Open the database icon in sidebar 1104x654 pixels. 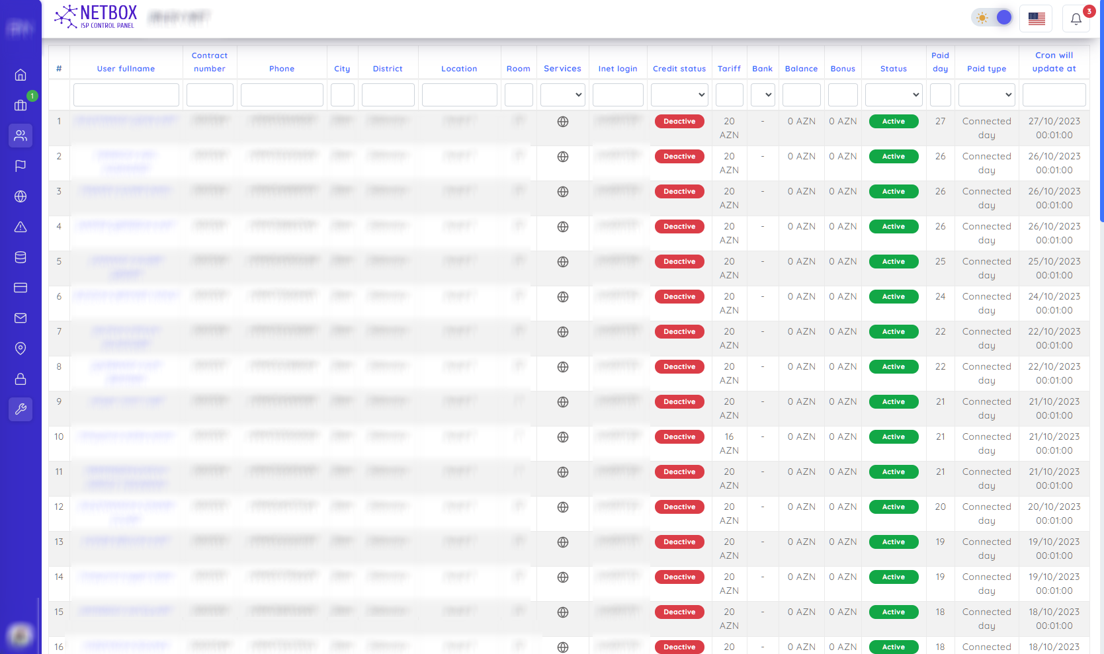[21, 257]
